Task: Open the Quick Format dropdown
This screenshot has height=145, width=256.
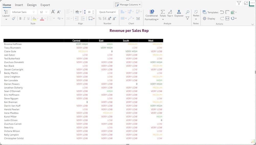Action: (108, 12)
